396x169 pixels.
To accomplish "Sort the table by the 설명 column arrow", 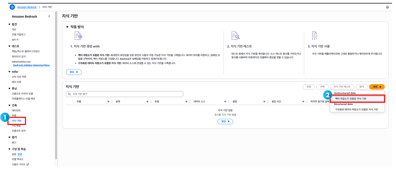I will 263,101.
